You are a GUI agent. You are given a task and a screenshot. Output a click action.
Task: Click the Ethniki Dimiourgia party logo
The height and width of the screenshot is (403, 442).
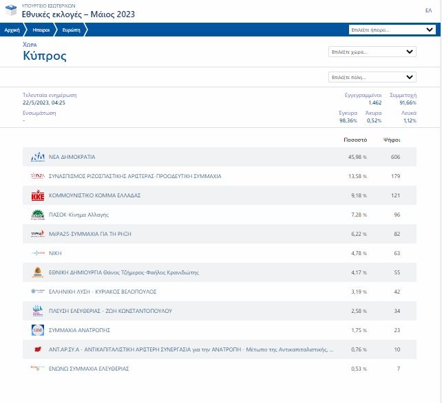click(x=38, y=272)
